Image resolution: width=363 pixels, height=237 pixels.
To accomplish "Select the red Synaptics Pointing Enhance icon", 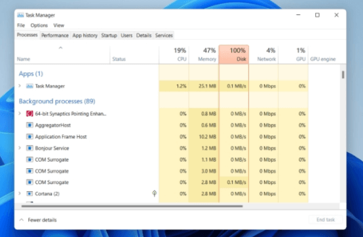I will click(29, 113).
